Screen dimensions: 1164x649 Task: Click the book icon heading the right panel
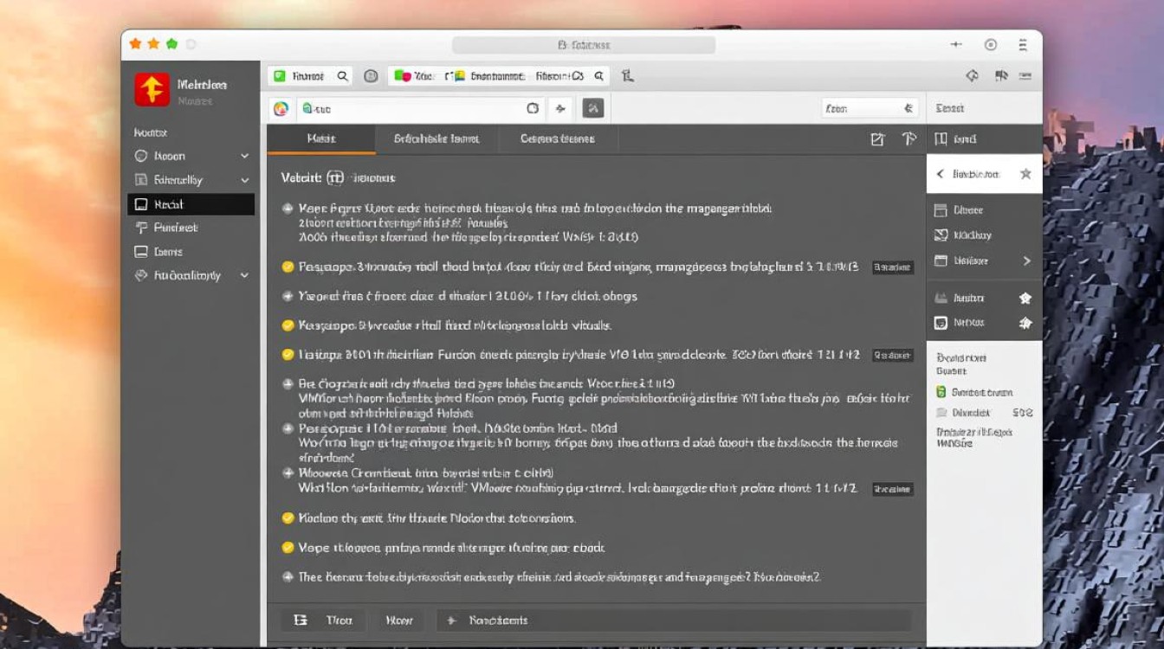tap(941, 139)
